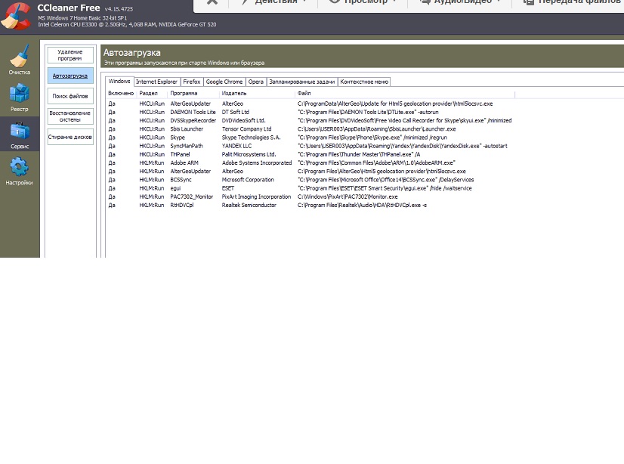Click the publisher ESET

[x=228, y=188]
